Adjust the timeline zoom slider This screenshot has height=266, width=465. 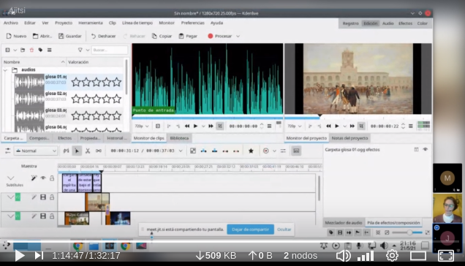[x=407, y=233]
